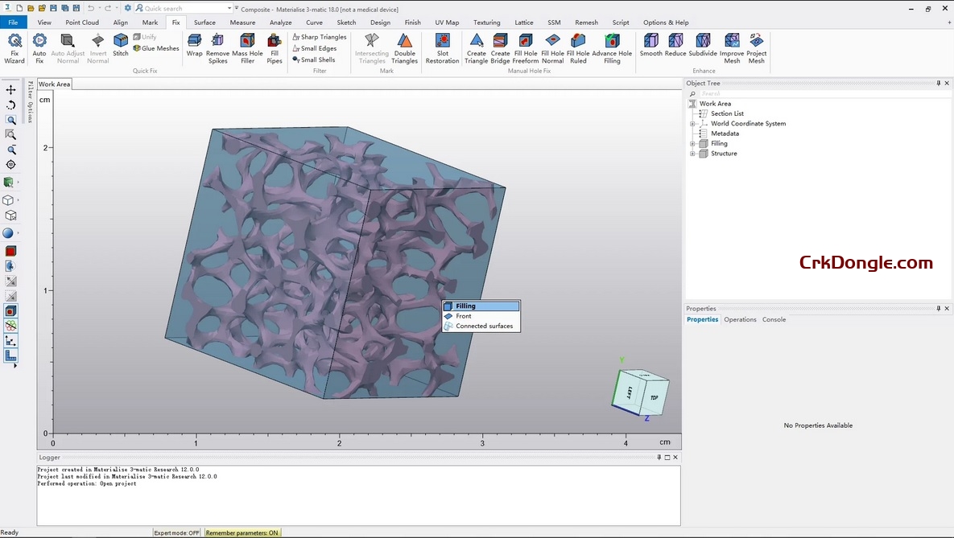This screenshot has width=954, height=538.
Task: Toggle the Remember parameters setting
Action: (x=242, y=532)
